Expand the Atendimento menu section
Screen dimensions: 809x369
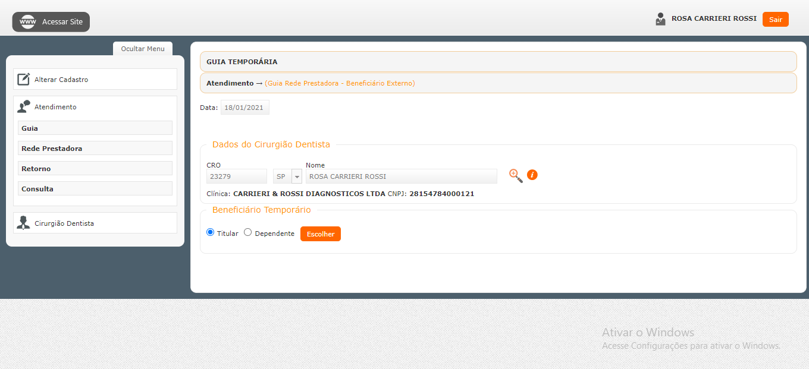click(95, 107)
